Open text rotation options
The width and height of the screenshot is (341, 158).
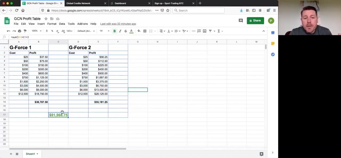coord(185,31)
